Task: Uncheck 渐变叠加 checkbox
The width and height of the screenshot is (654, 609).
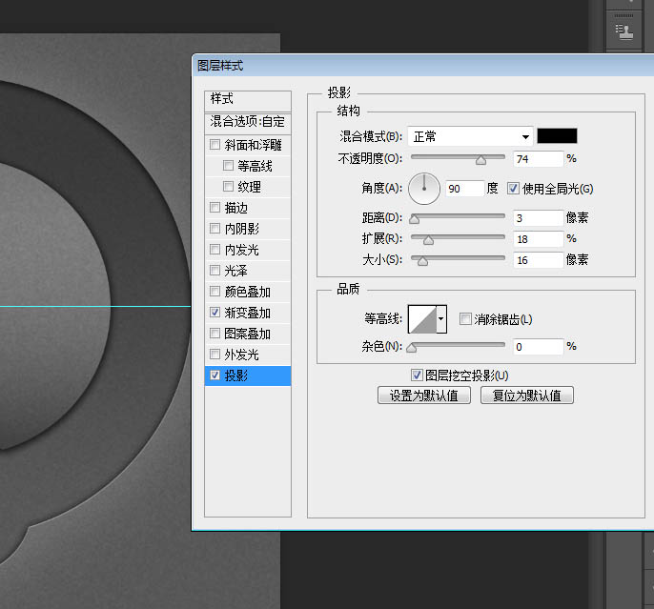Action: tap(215, 313)
